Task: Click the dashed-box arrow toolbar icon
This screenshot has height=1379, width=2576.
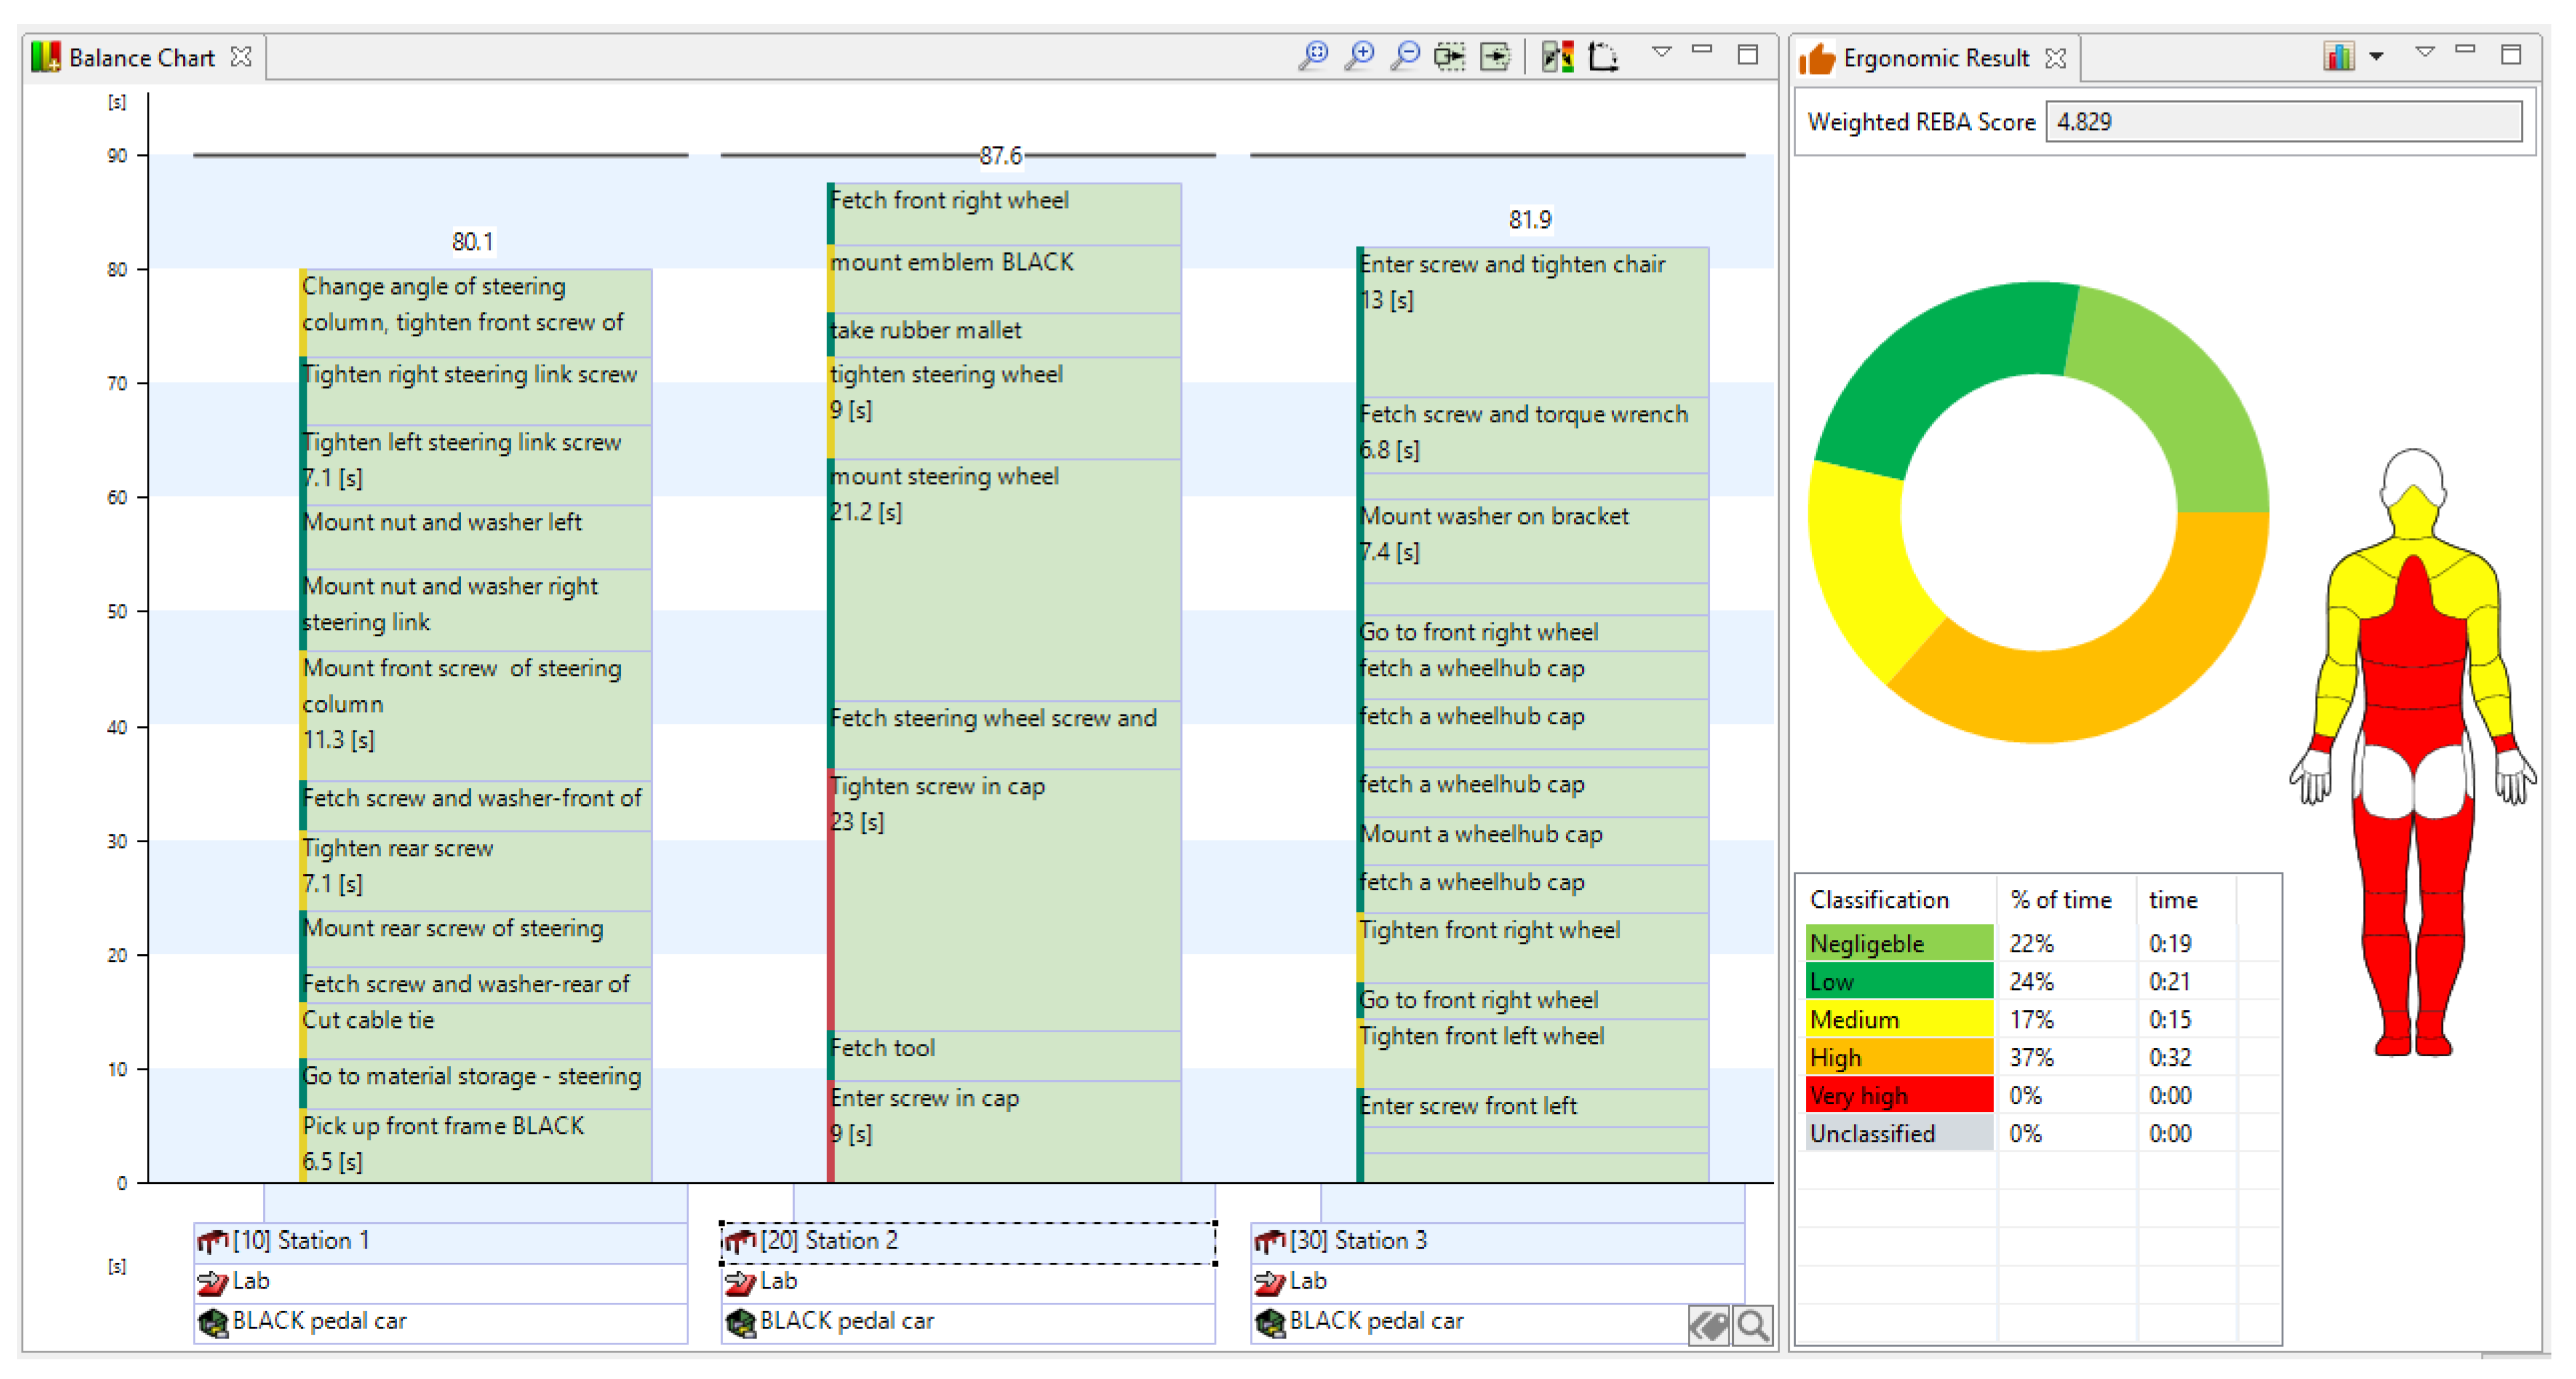Action: [x=1450, y=55]
